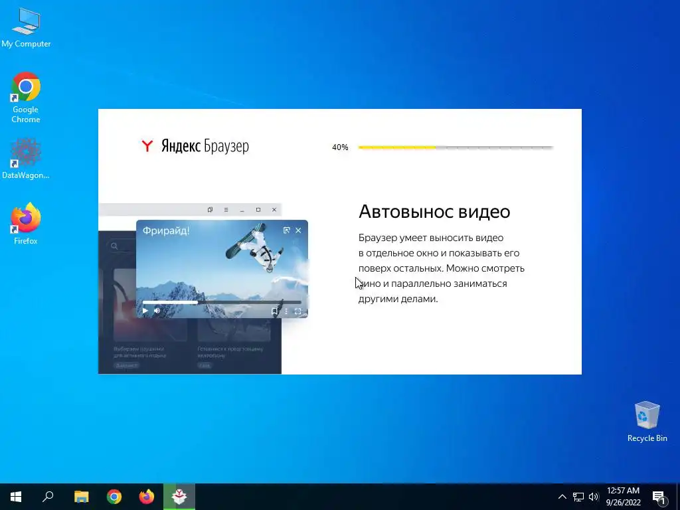Image resolution: width=680 pixels, height=510 pixels.
Task: Open the clock showing 12:57 AM
Action: click(x=623, y=497)
